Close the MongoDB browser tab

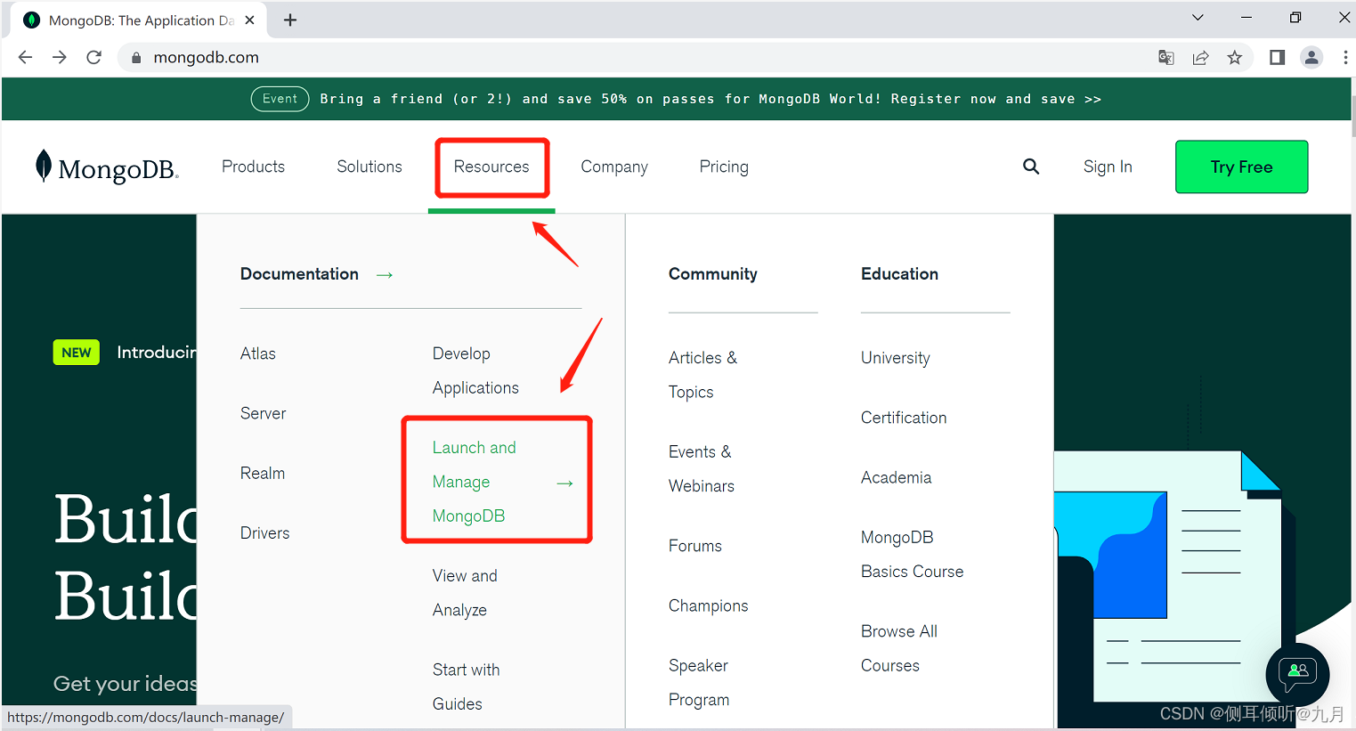click(249, 20)
